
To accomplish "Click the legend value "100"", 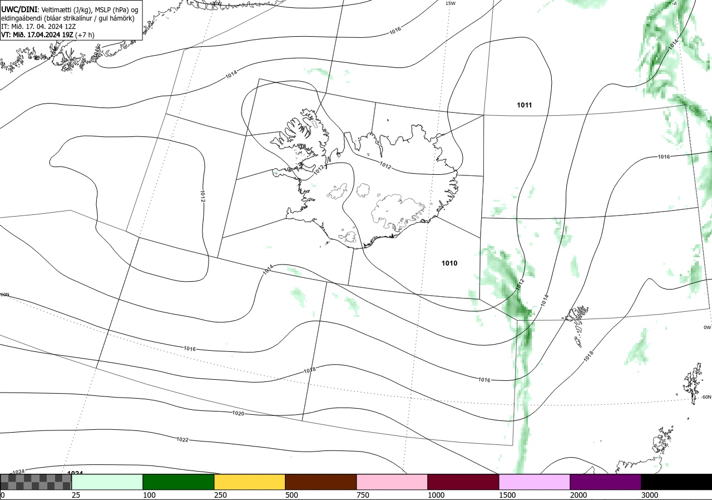I will 149,495.
